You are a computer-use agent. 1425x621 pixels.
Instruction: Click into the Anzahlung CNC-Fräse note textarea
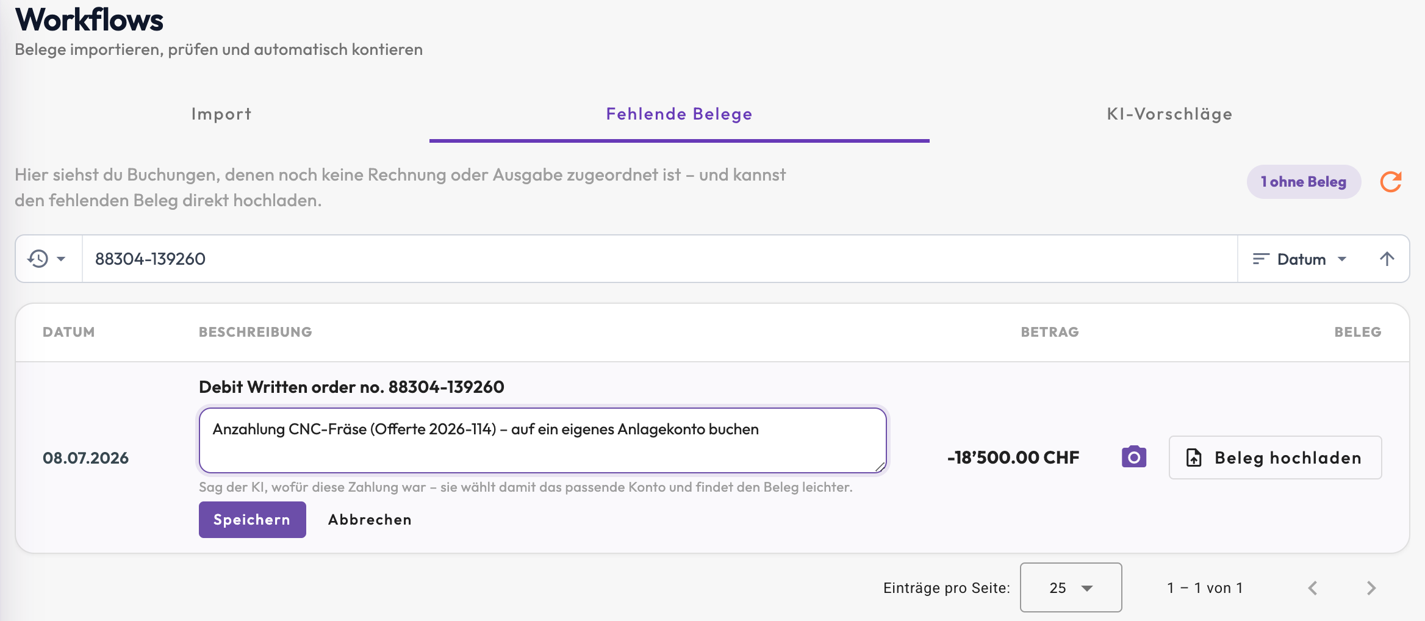[x=542, y=440]
